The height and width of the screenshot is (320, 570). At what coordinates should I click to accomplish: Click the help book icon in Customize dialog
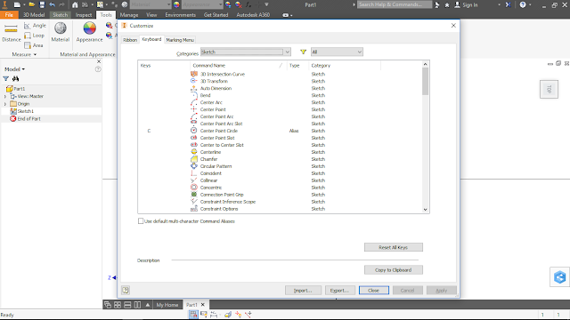tap(126, 290)
